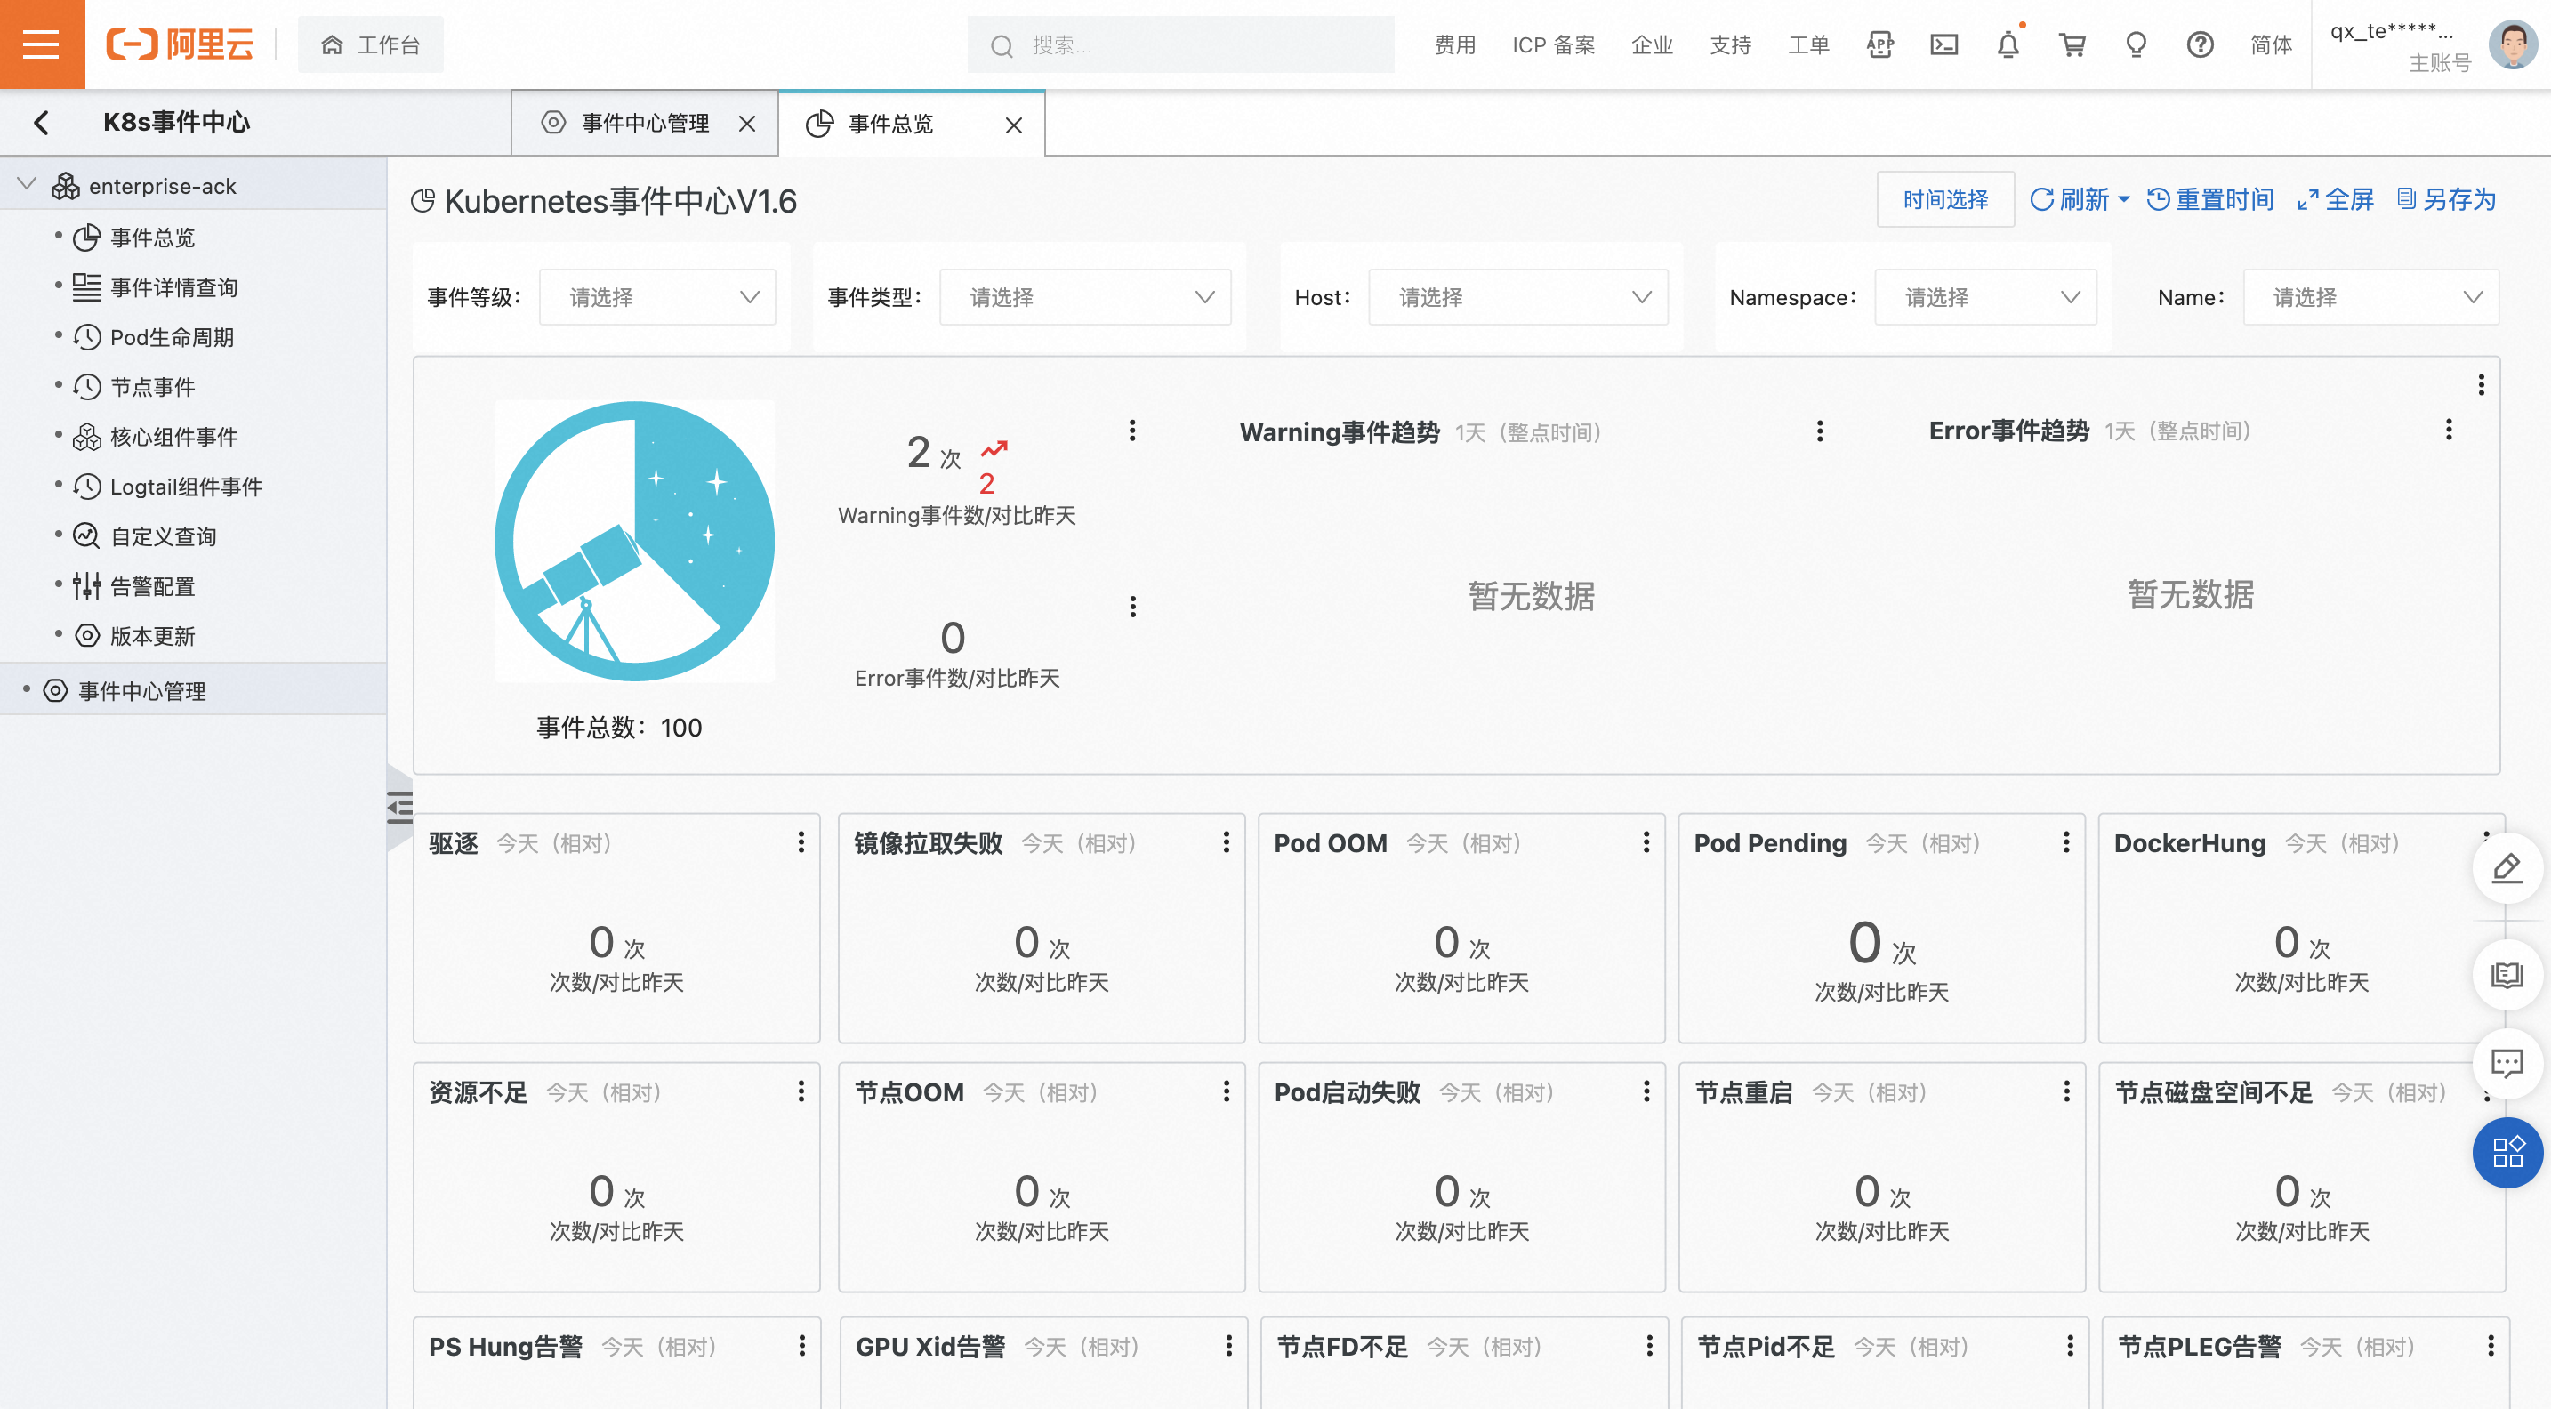This screenshot has width=2551, height=1409.
Task: Click the floating edit pencil icon
Action: pos(2507,868)
